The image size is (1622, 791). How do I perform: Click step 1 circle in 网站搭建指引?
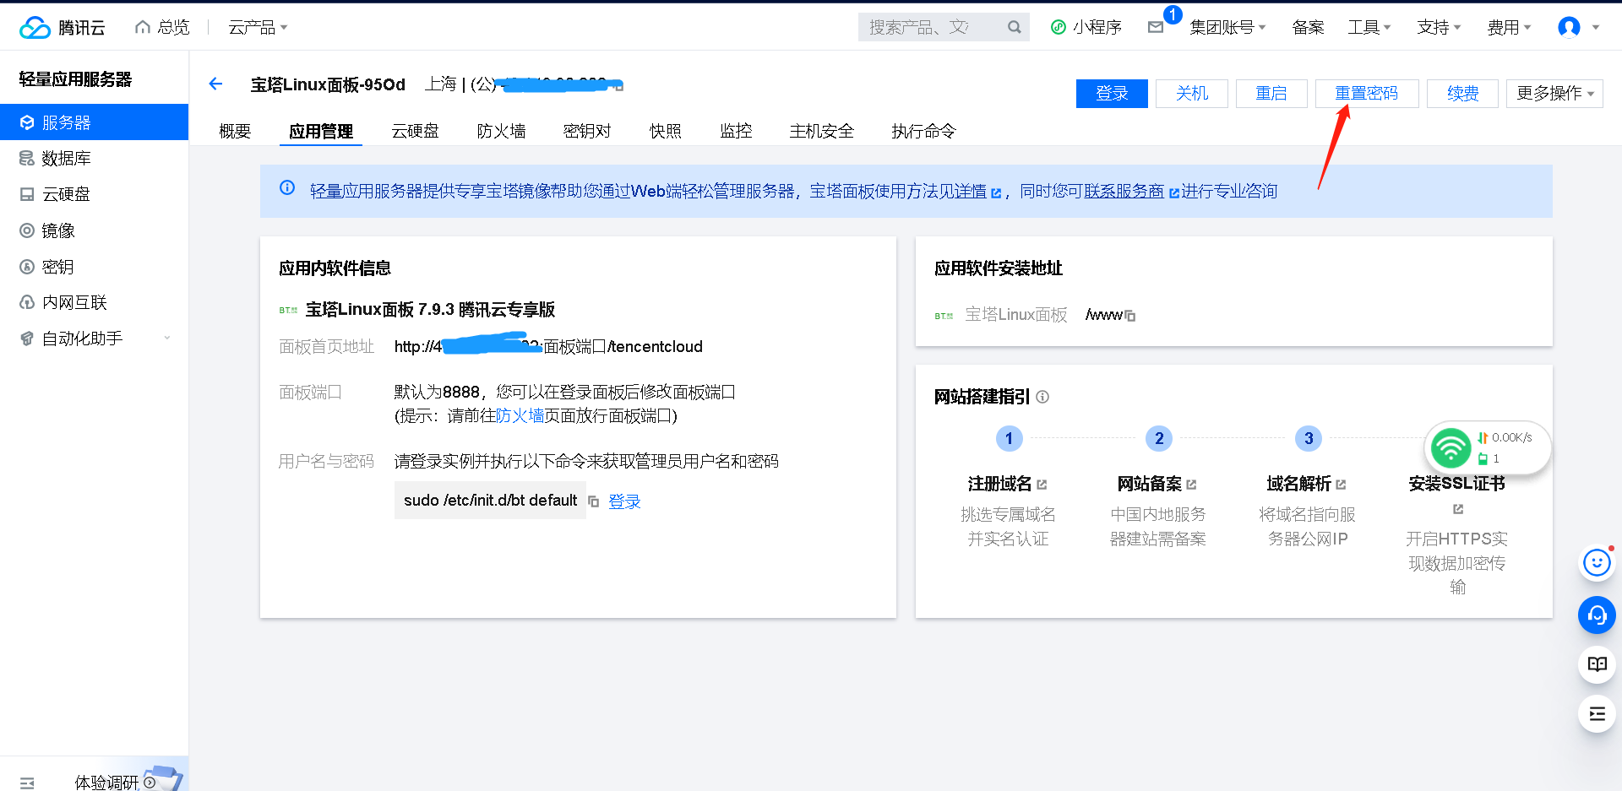[x=1009, y=438]
